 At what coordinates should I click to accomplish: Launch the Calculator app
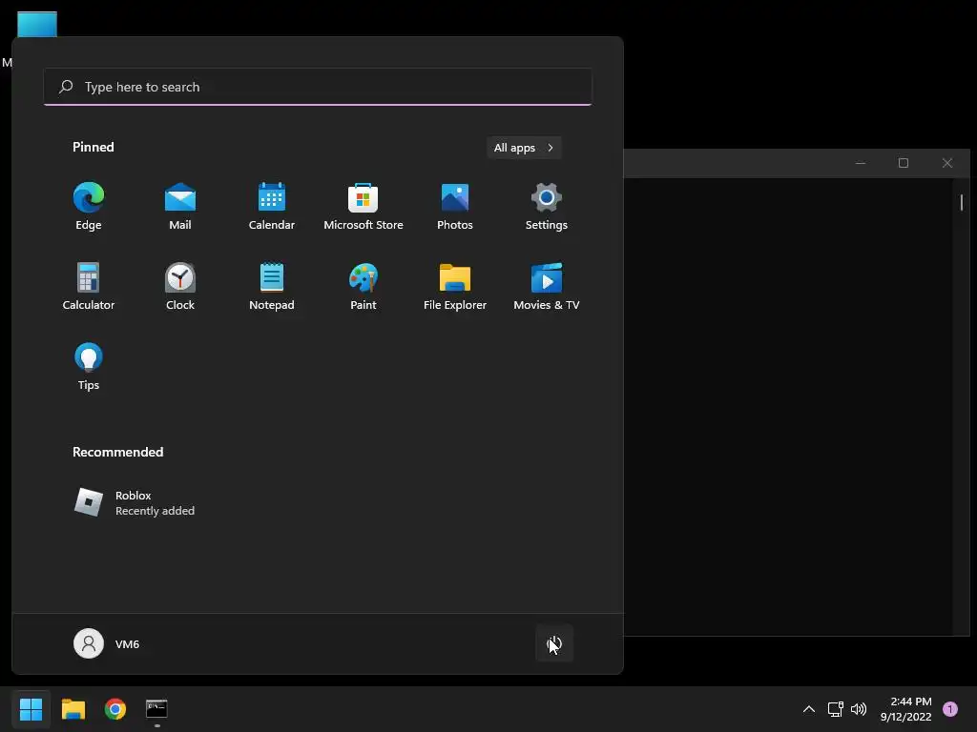89,287
